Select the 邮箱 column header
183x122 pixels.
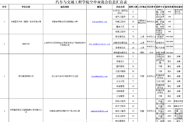99,7
